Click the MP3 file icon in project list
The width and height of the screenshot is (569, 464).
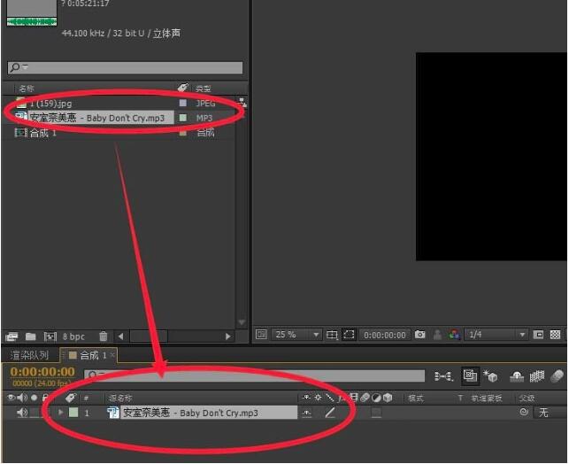point(20,117)
